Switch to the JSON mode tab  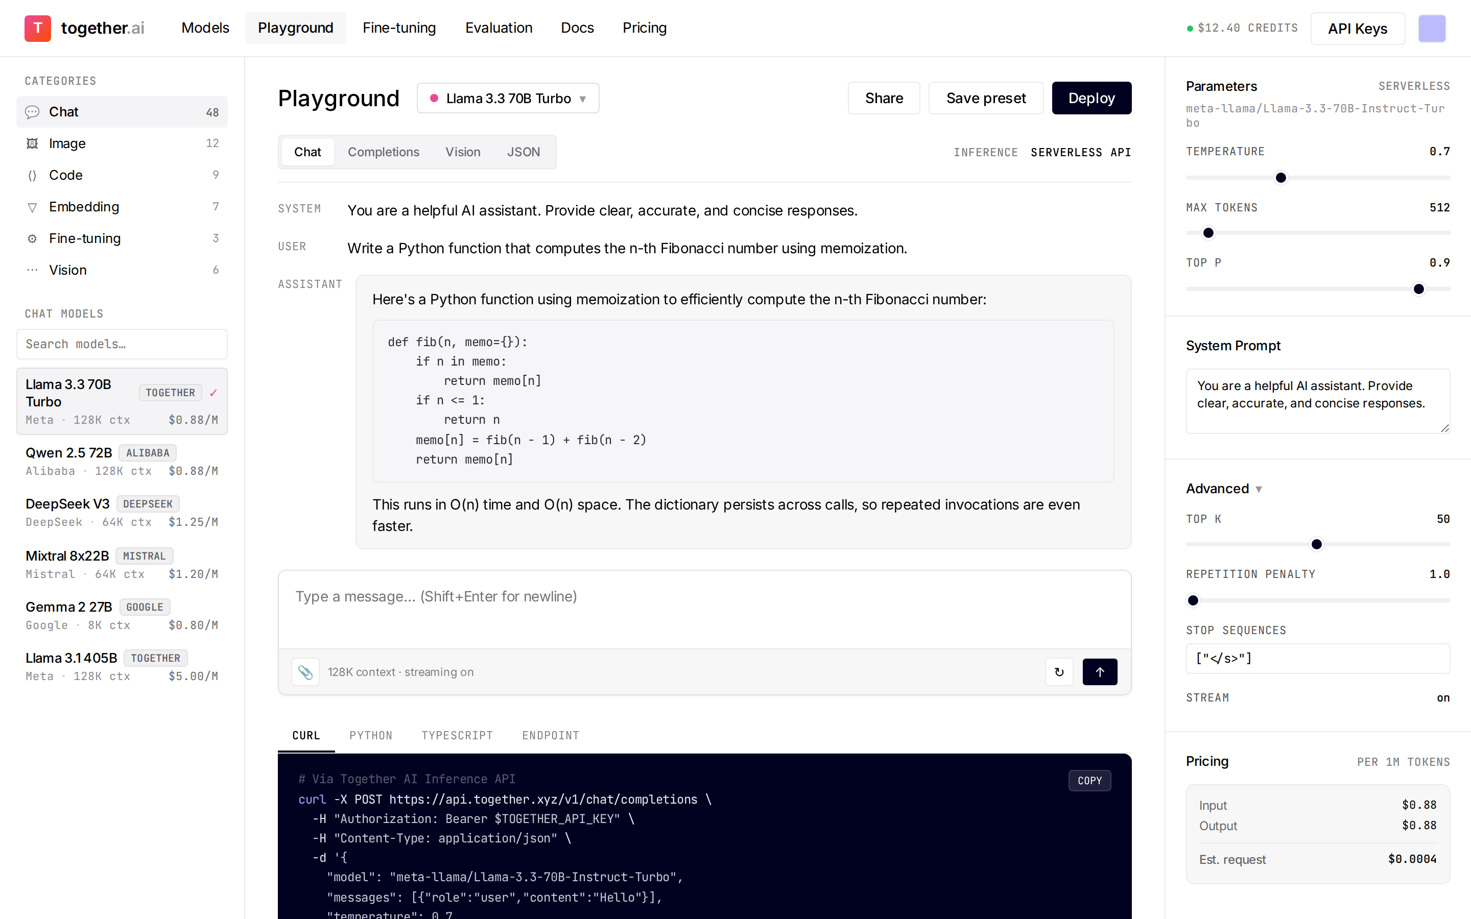(x=524, y=152)
